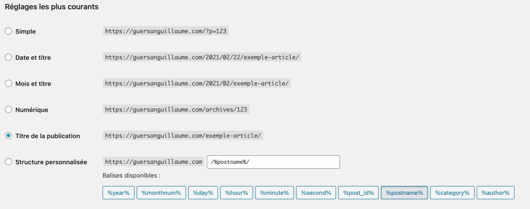This screenshot has height=209, width=530.
Task: Add the %second% tag
Action: [x=316, y=193]
